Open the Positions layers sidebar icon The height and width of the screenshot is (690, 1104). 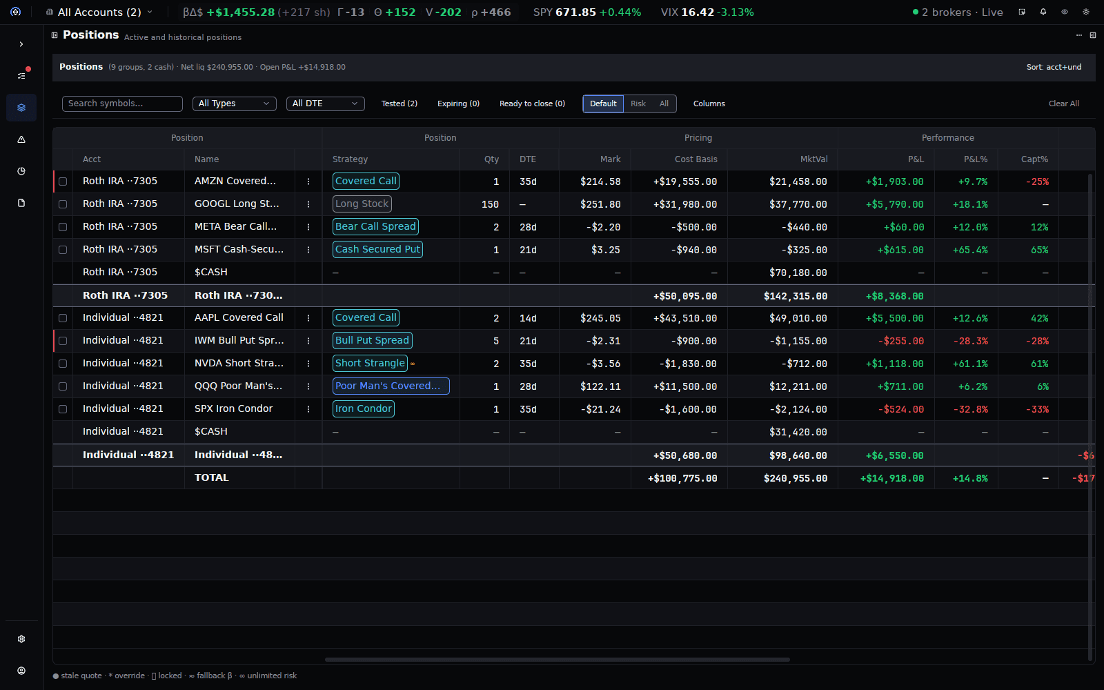pos(21,108)
